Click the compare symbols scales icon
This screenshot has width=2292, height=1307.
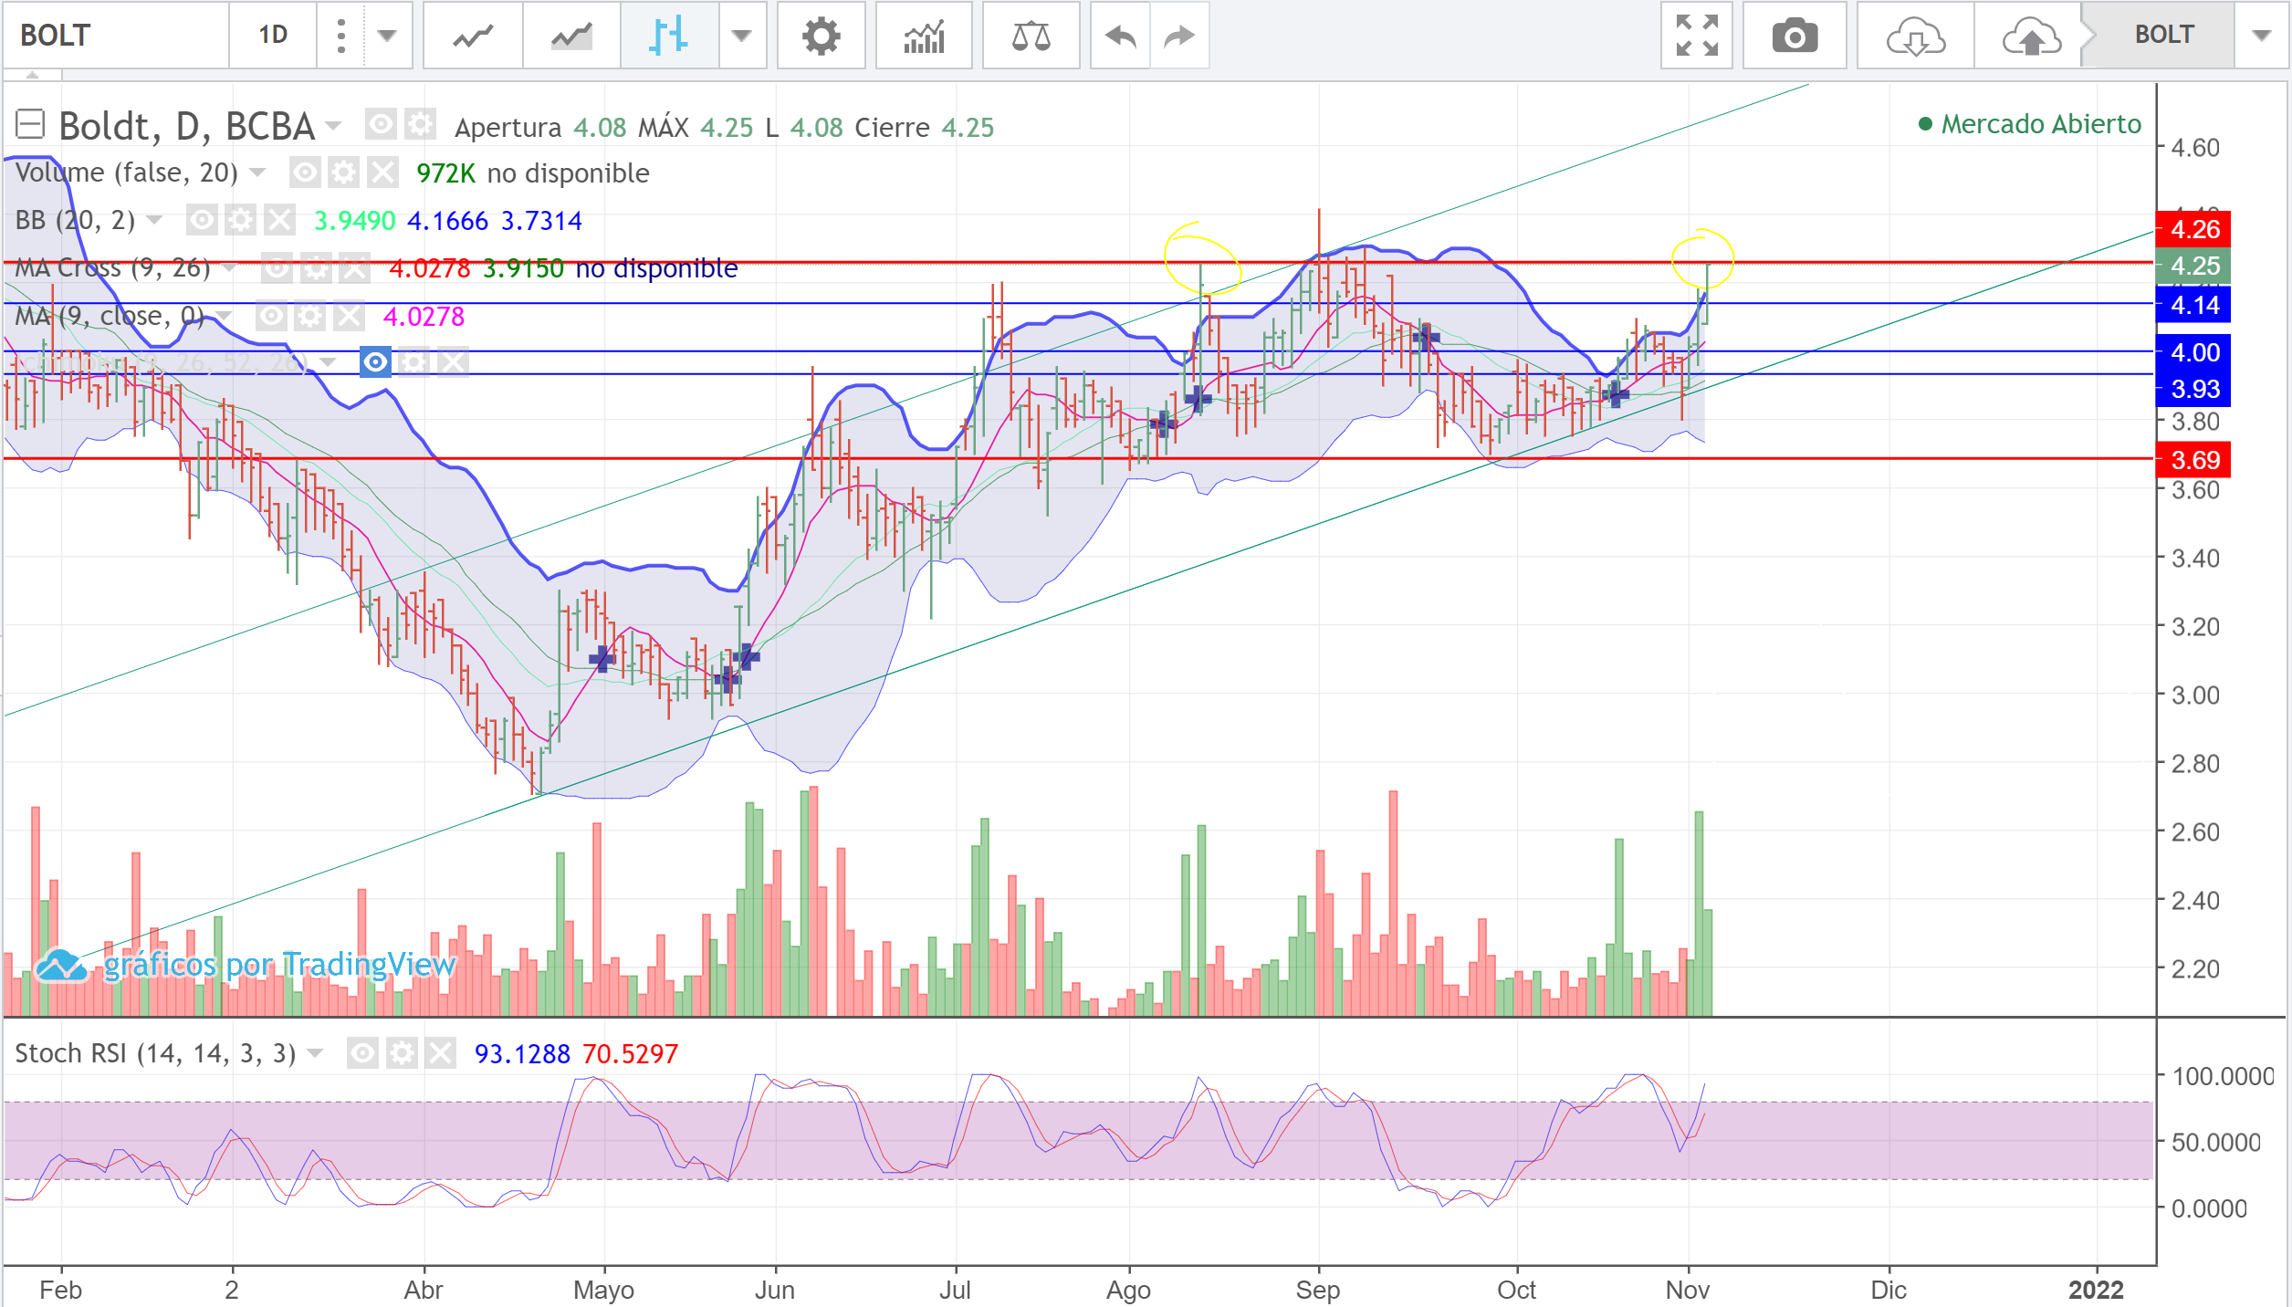(1031, 36)
